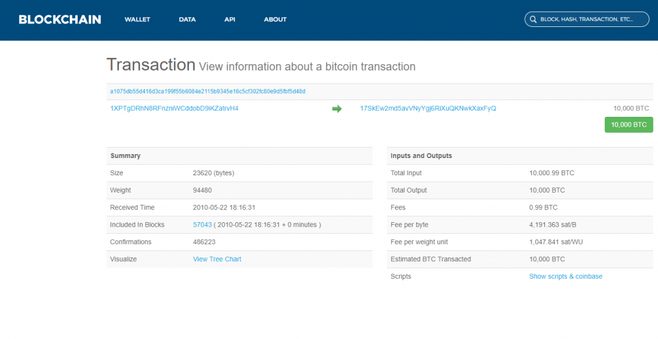The image size is (658, 339).
Task: Click the Fee per weight unit label
Action: 419,241
